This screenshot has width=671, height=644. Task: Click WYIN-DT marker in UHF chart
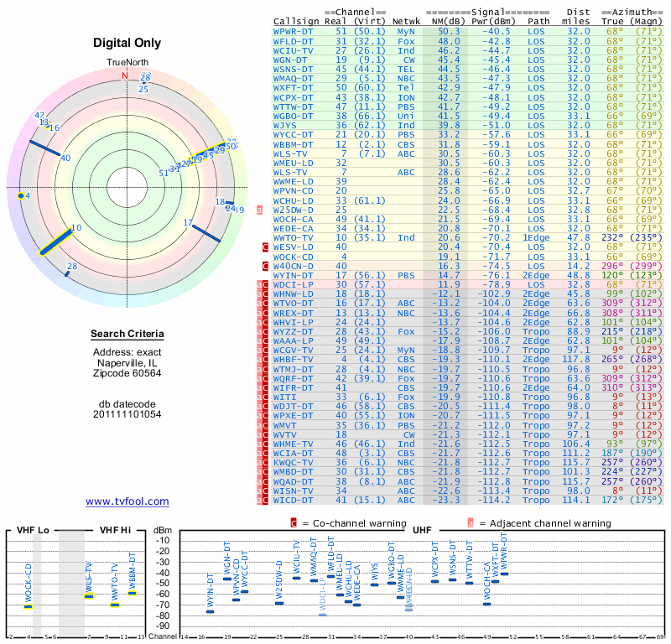pos(211,611)
